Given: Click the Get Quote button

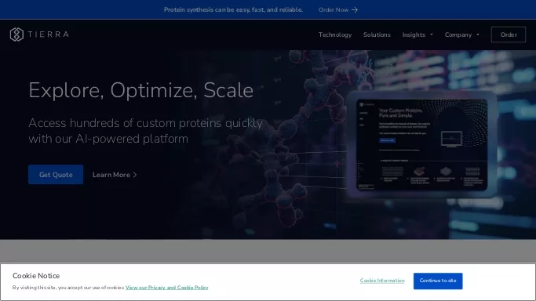Looking at the screenshot, I should [x=56, y=174].
